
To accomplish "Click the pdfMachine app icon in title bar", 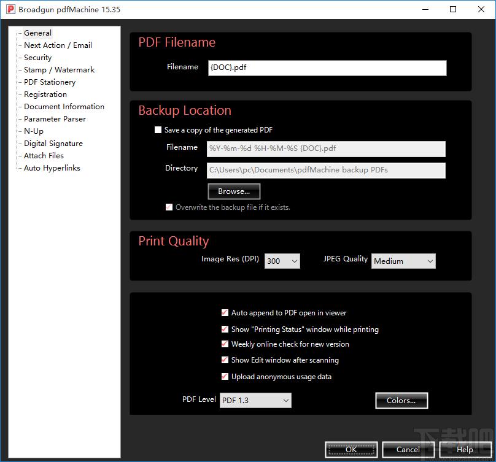I will 10,9.
